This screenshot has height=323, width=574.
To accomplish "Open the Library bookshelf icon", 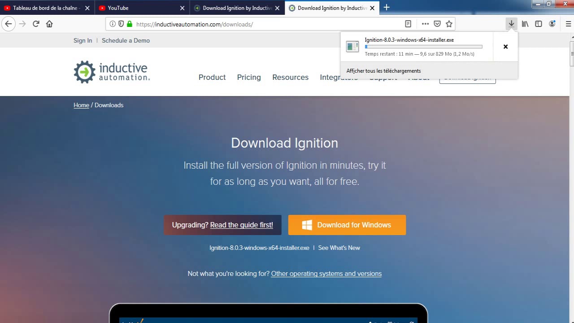I will [x=525, y=24].
